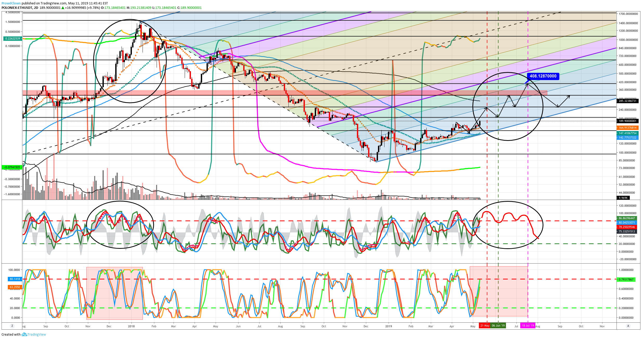The height and width of the screenshot is (339, 642).
Task: Click the red 78.25029546 oscillator value label
Action: click(627, 227)
